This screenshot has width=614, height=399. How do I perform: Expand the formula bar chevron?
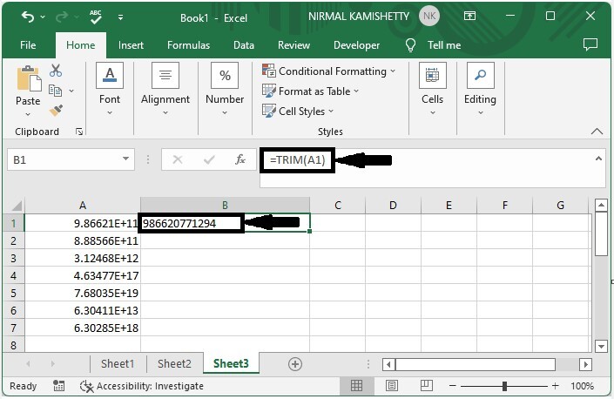(x=598, y=159)
